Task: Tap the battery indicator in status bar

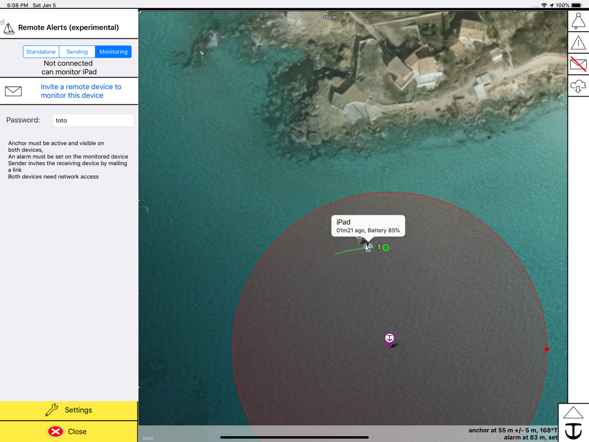Action: [577, 5]
